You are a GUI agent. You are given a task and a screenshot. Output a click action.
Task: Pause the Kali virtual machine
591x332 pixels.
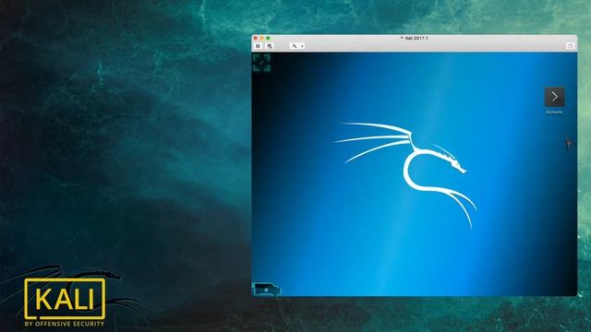258,46
